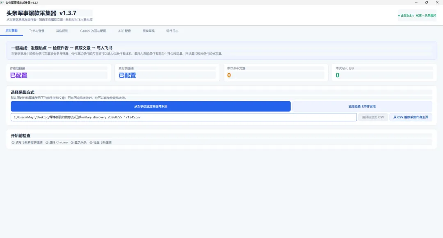Viewport: 443px width, 238px height.
Task: Switch to the 飞书与登录 tab
Action: click(37, 31)
